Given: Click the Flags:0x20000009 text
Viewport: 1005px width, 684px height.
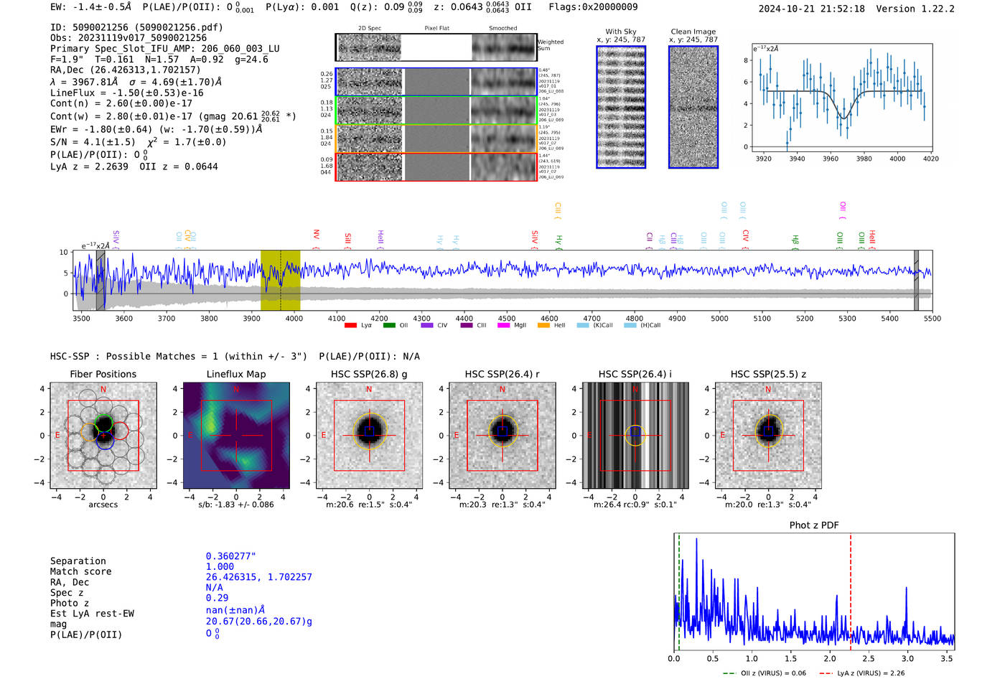Looking at the screenshot, I should tap(593, 7).
